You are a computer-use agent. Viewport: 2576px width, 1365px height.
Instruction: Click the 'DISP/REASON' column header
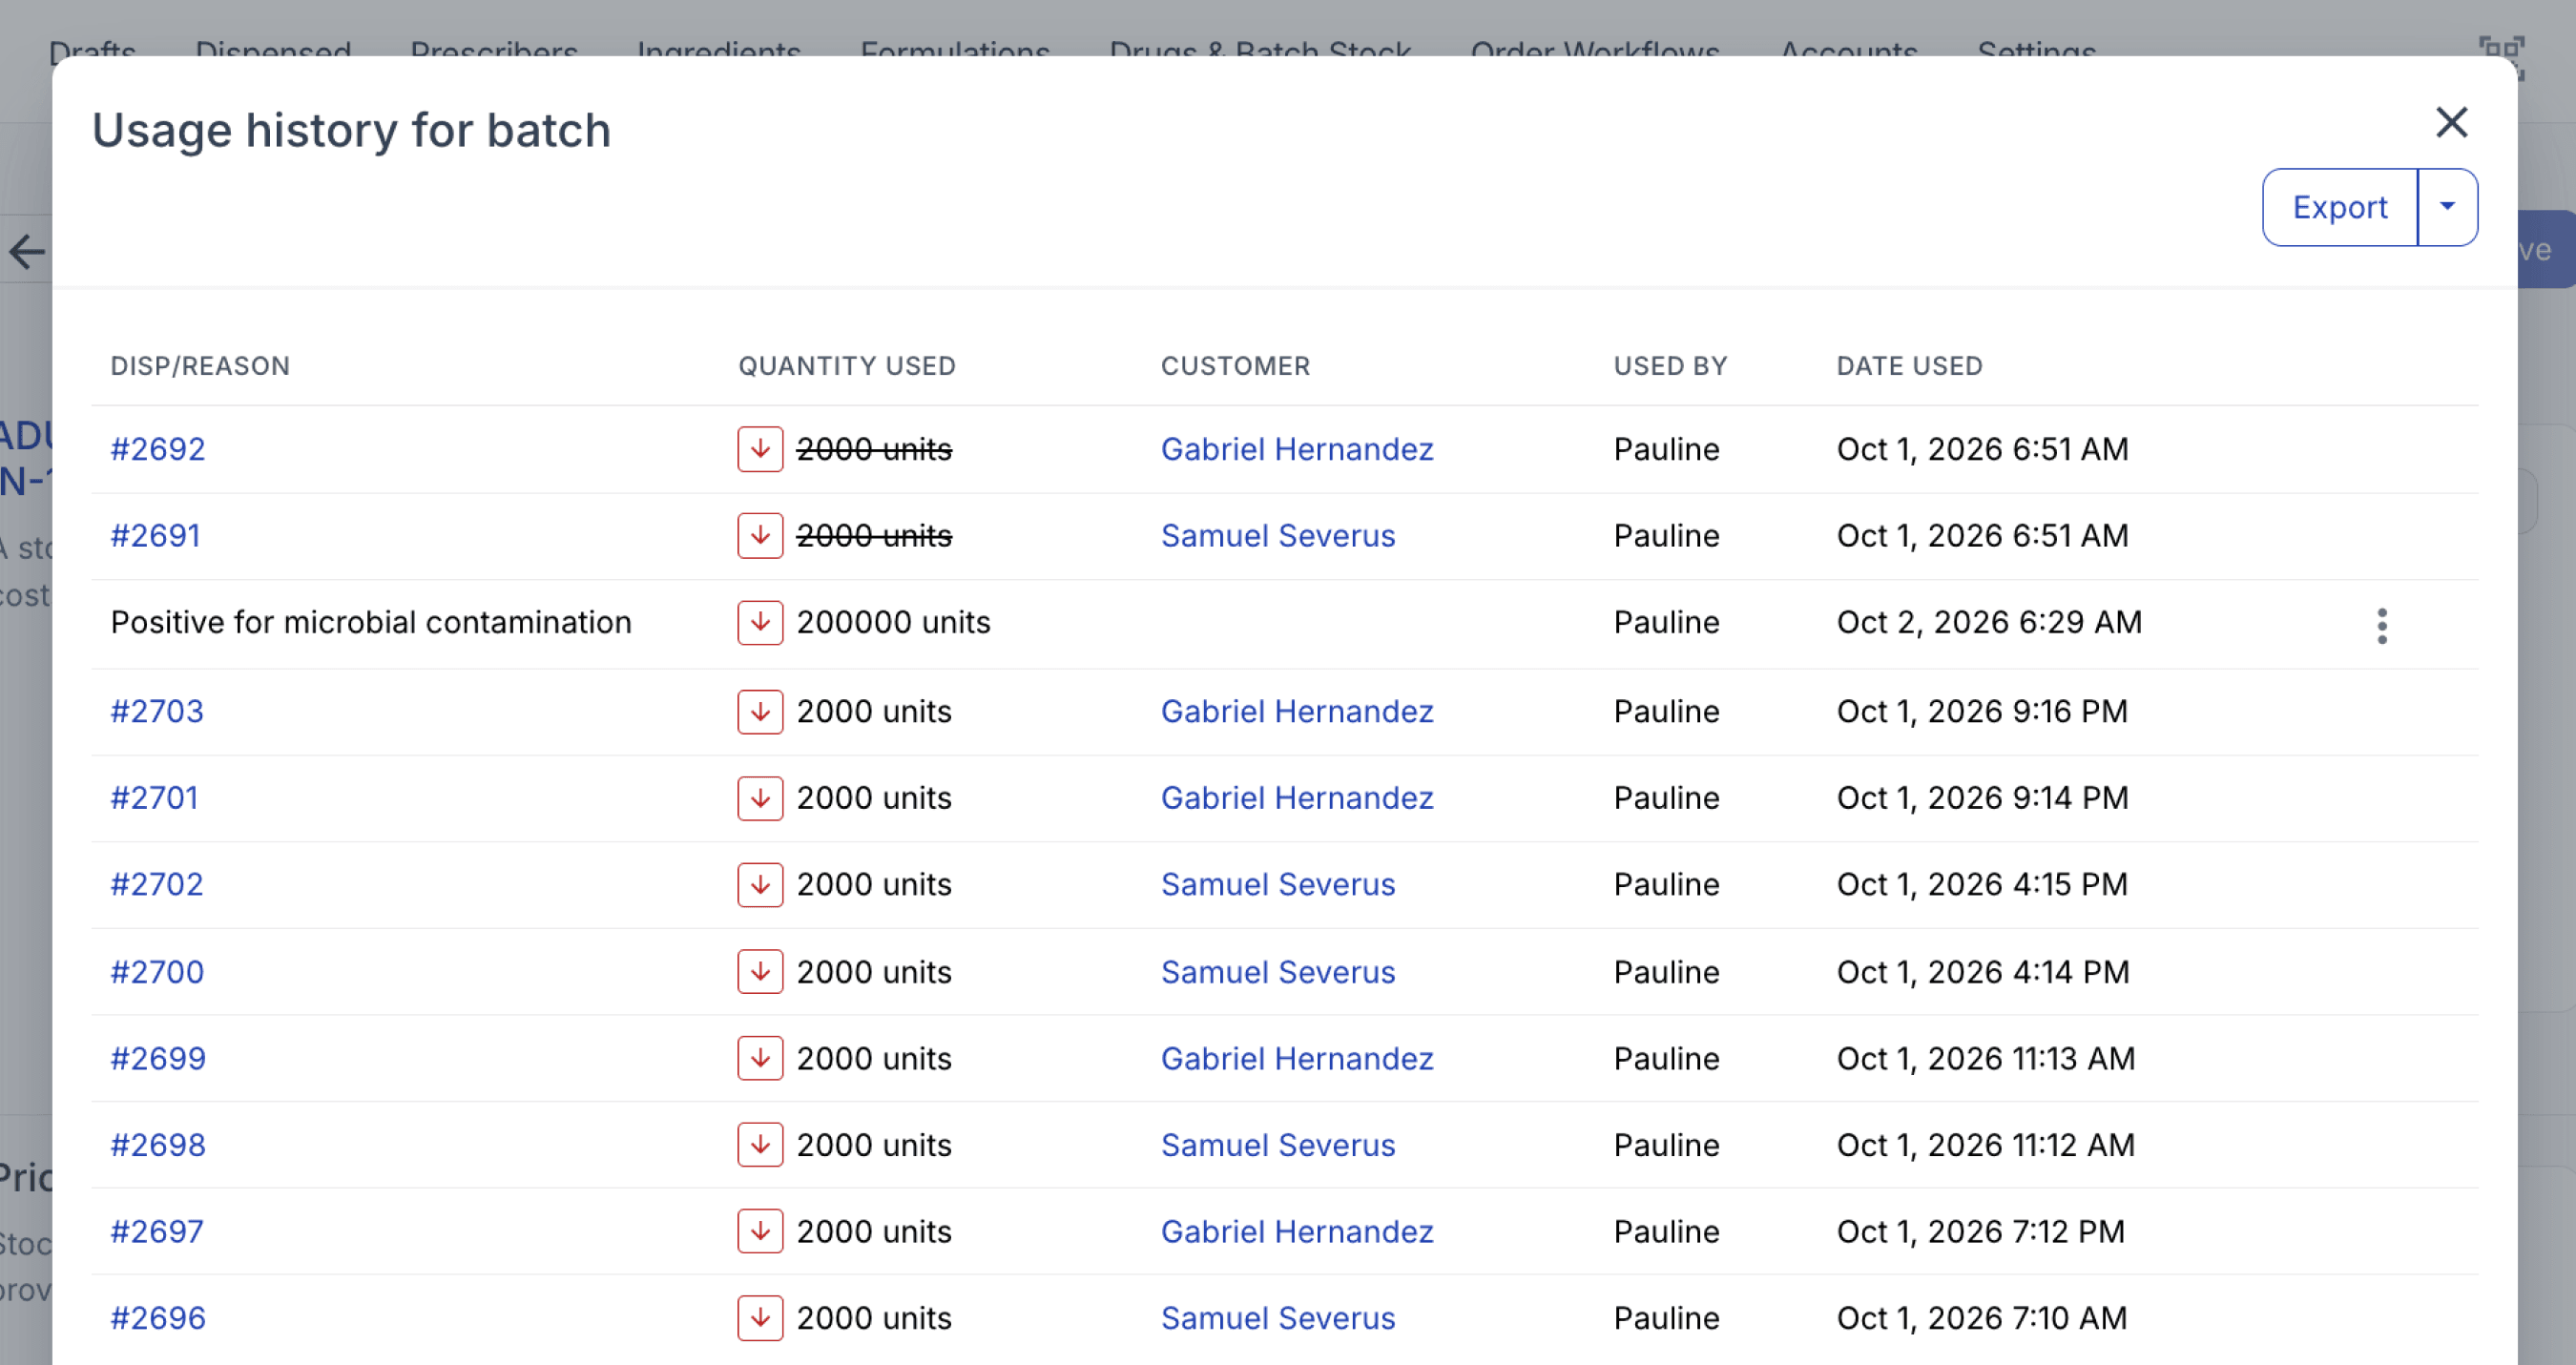200,366
